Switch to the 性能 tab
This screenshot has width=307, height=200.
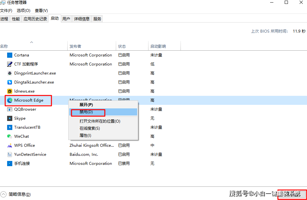(16, 19)
